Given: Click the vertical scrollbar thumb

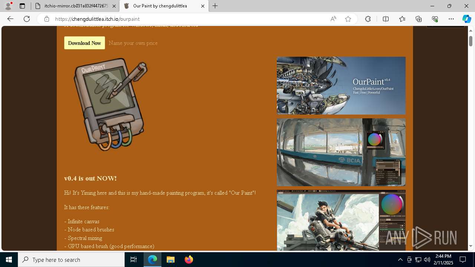Looking at the screenshot, I should tap(471, 41).
